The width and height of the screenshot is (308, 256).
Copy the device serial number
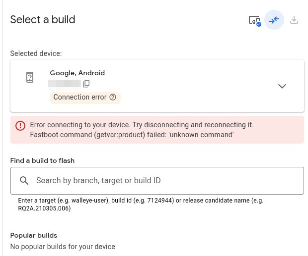[x=86, y=84]
